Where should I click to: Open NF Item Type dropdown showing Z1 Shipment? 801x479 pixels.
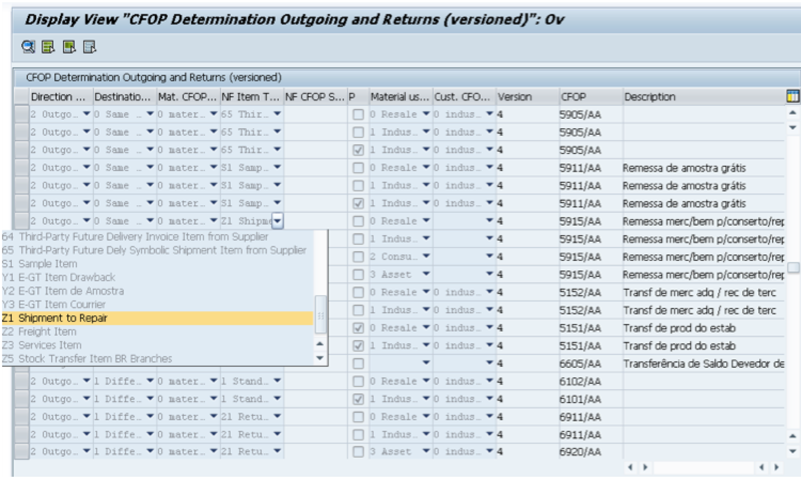tap(278, 221)
